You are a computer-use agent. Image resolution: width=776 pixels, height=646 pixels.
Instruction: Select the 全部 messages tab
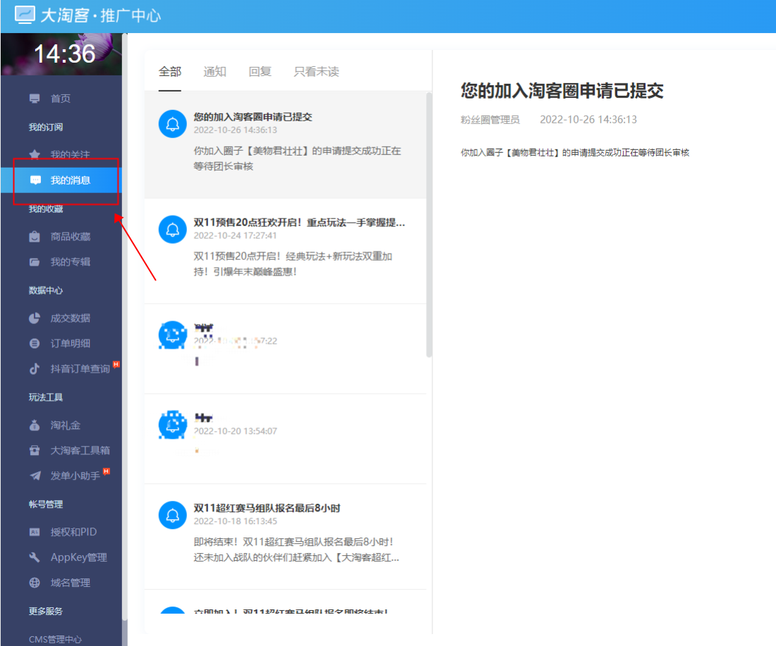(x=170, y=71)
